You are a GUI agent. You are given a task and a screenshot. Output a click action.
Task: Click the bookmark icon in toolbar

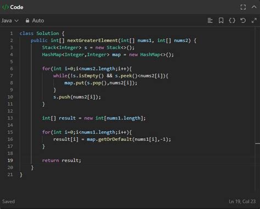[221, 20]
